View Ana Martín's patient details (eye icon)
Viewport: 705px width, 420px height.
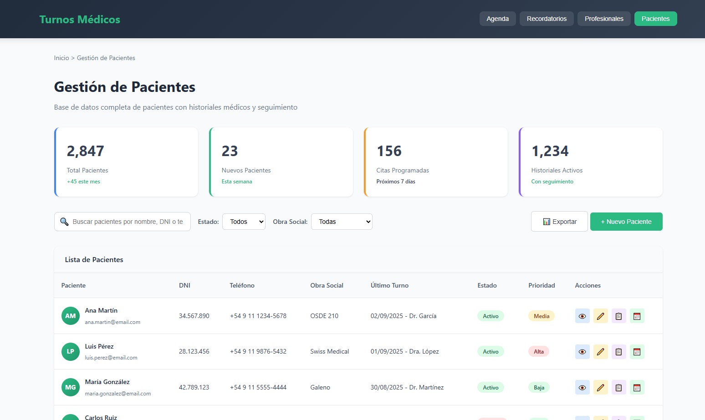coord(582,316)
